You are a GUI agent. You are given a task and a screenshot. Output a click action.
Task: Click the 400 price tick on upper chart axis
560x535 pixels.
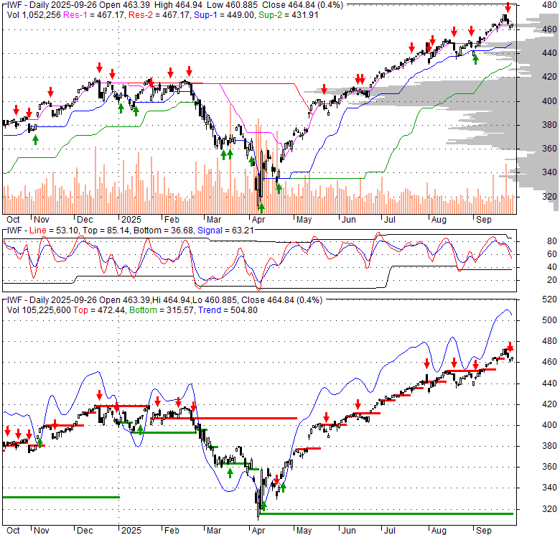click(x=549, y=101)
